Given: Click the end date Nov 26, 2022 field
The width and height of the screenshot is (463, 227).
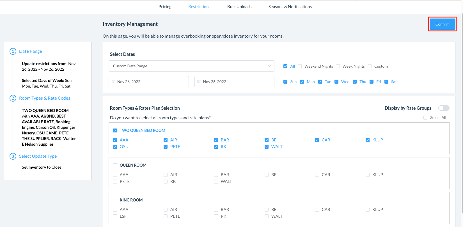Looking at the screenshot, I should coord(234,82).
